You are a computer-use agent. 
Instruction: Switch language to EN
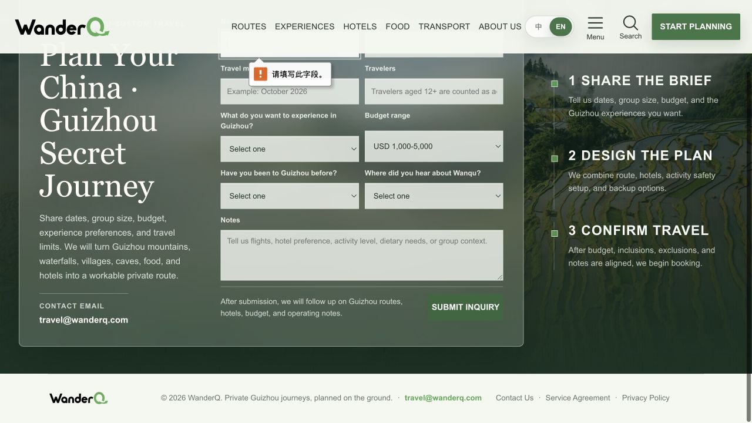[x=560, y=26]
